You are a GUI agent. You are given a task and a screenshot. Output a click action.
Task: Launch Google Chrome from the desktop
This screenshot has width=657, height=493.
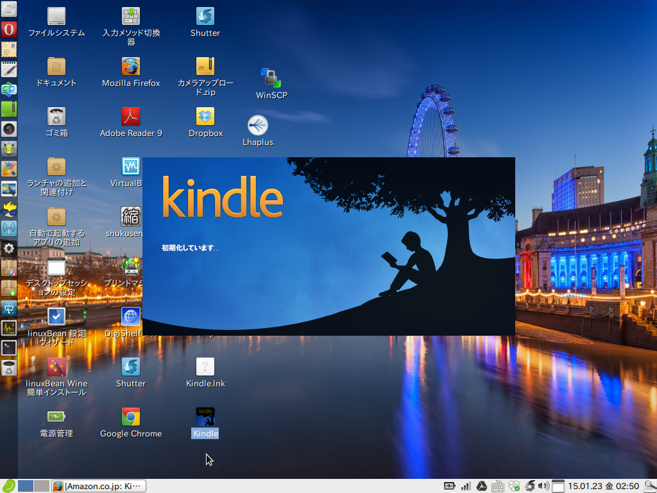pyautogui.click(x=131, y=417)
